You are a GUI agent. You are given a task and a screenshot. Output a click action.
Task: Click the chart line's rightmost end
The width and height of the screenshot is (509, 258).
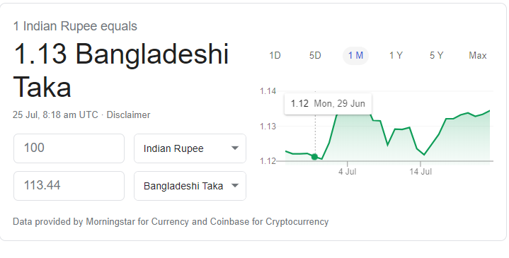tap(489, 111)
